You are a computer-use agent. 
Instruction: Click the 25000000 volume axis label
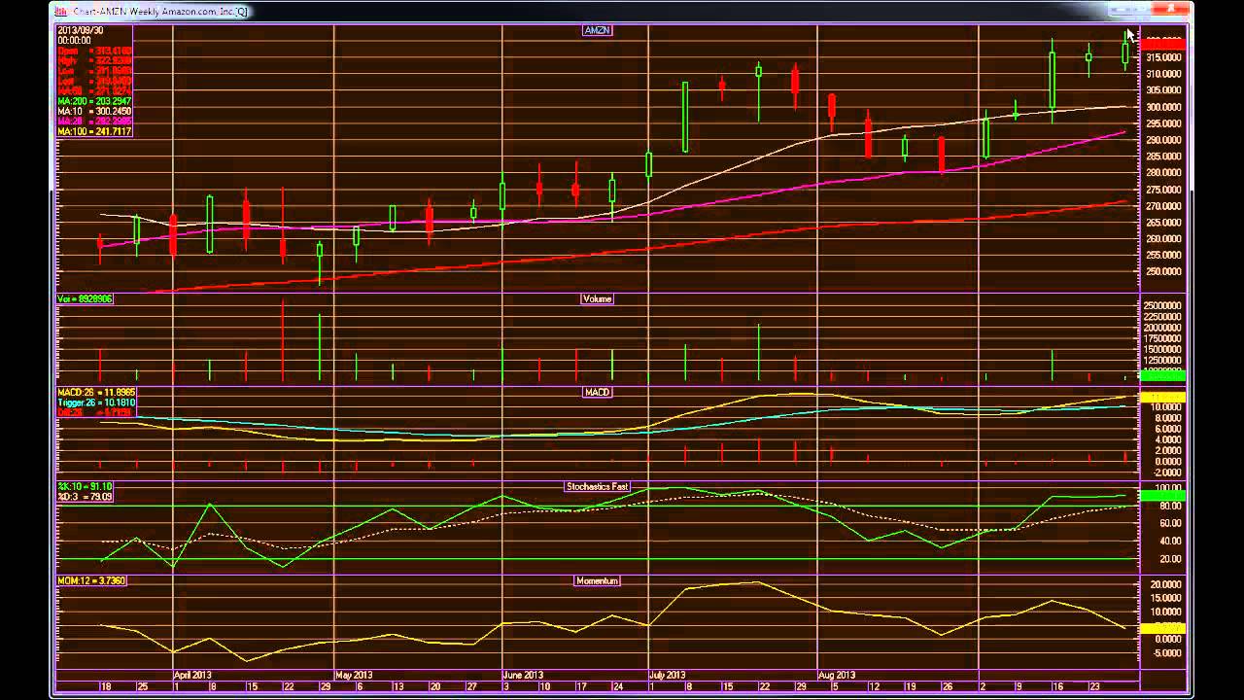(1164, 305)
